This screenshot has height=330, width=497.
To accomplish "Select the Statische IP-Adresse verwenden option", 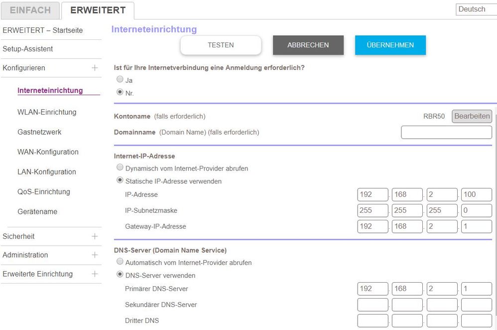I will coord(120,181).
